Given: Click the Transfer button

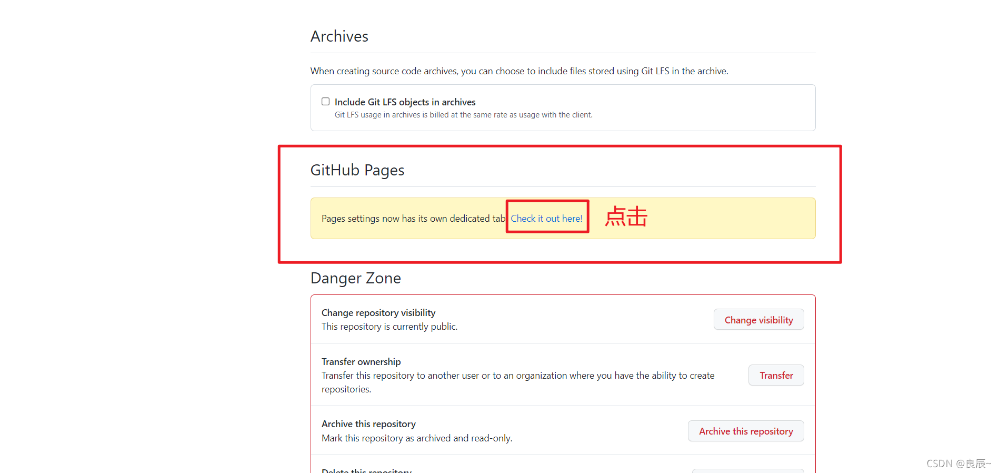Looking at the screenshot, I should 776,375.
